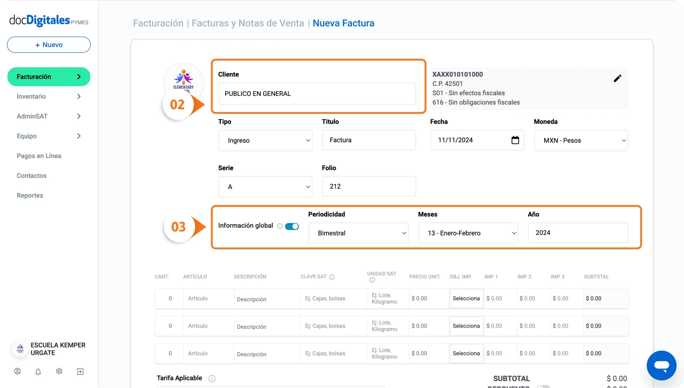Open the Tipo dropdown showing Ingreso
This screenshot has height=388, width=684.
pyautogui.click(x=265, y=141)
